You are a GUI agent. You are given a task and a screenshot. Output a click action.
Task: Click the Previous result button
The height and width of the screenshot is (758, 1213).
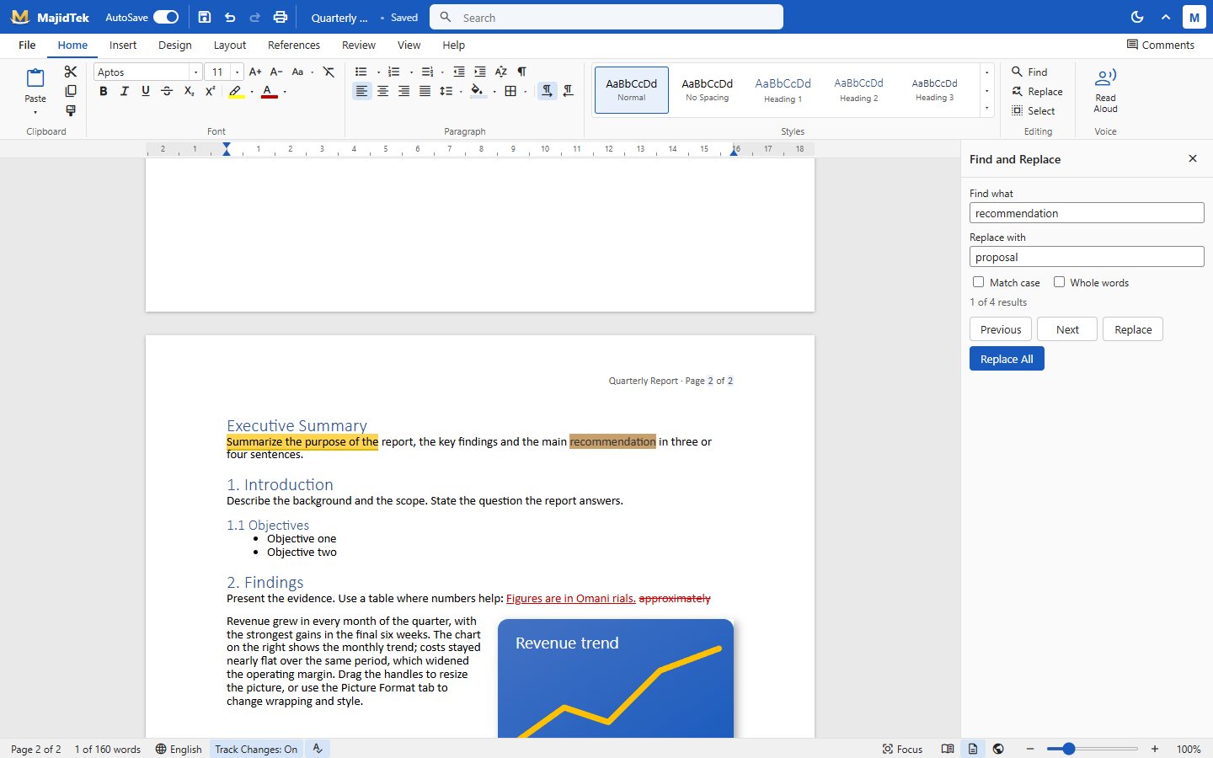[x=1001, y=329]
